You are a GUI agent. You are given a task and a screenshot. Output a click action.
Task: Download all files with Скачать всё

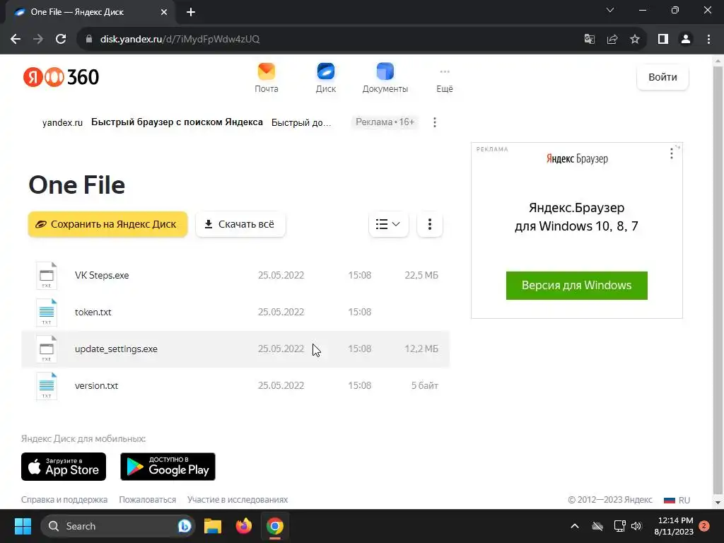click(240, 224)
